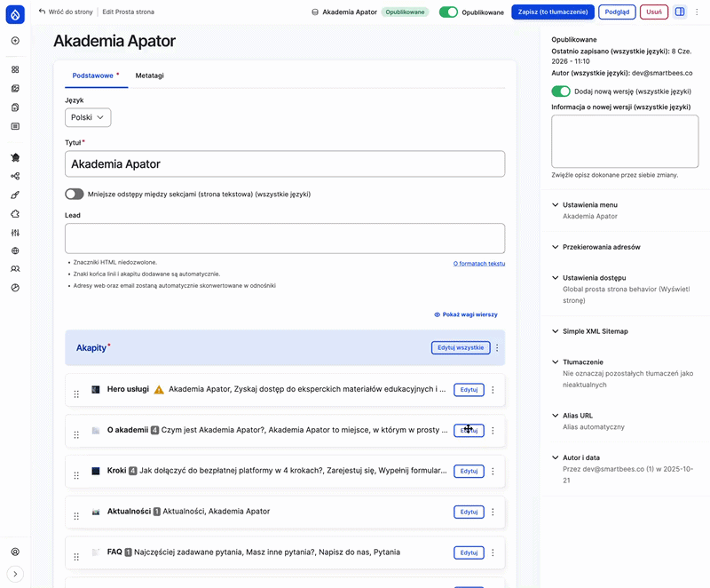
Task: Open the Język dropdown showing Polski
Action: (88, 117)
